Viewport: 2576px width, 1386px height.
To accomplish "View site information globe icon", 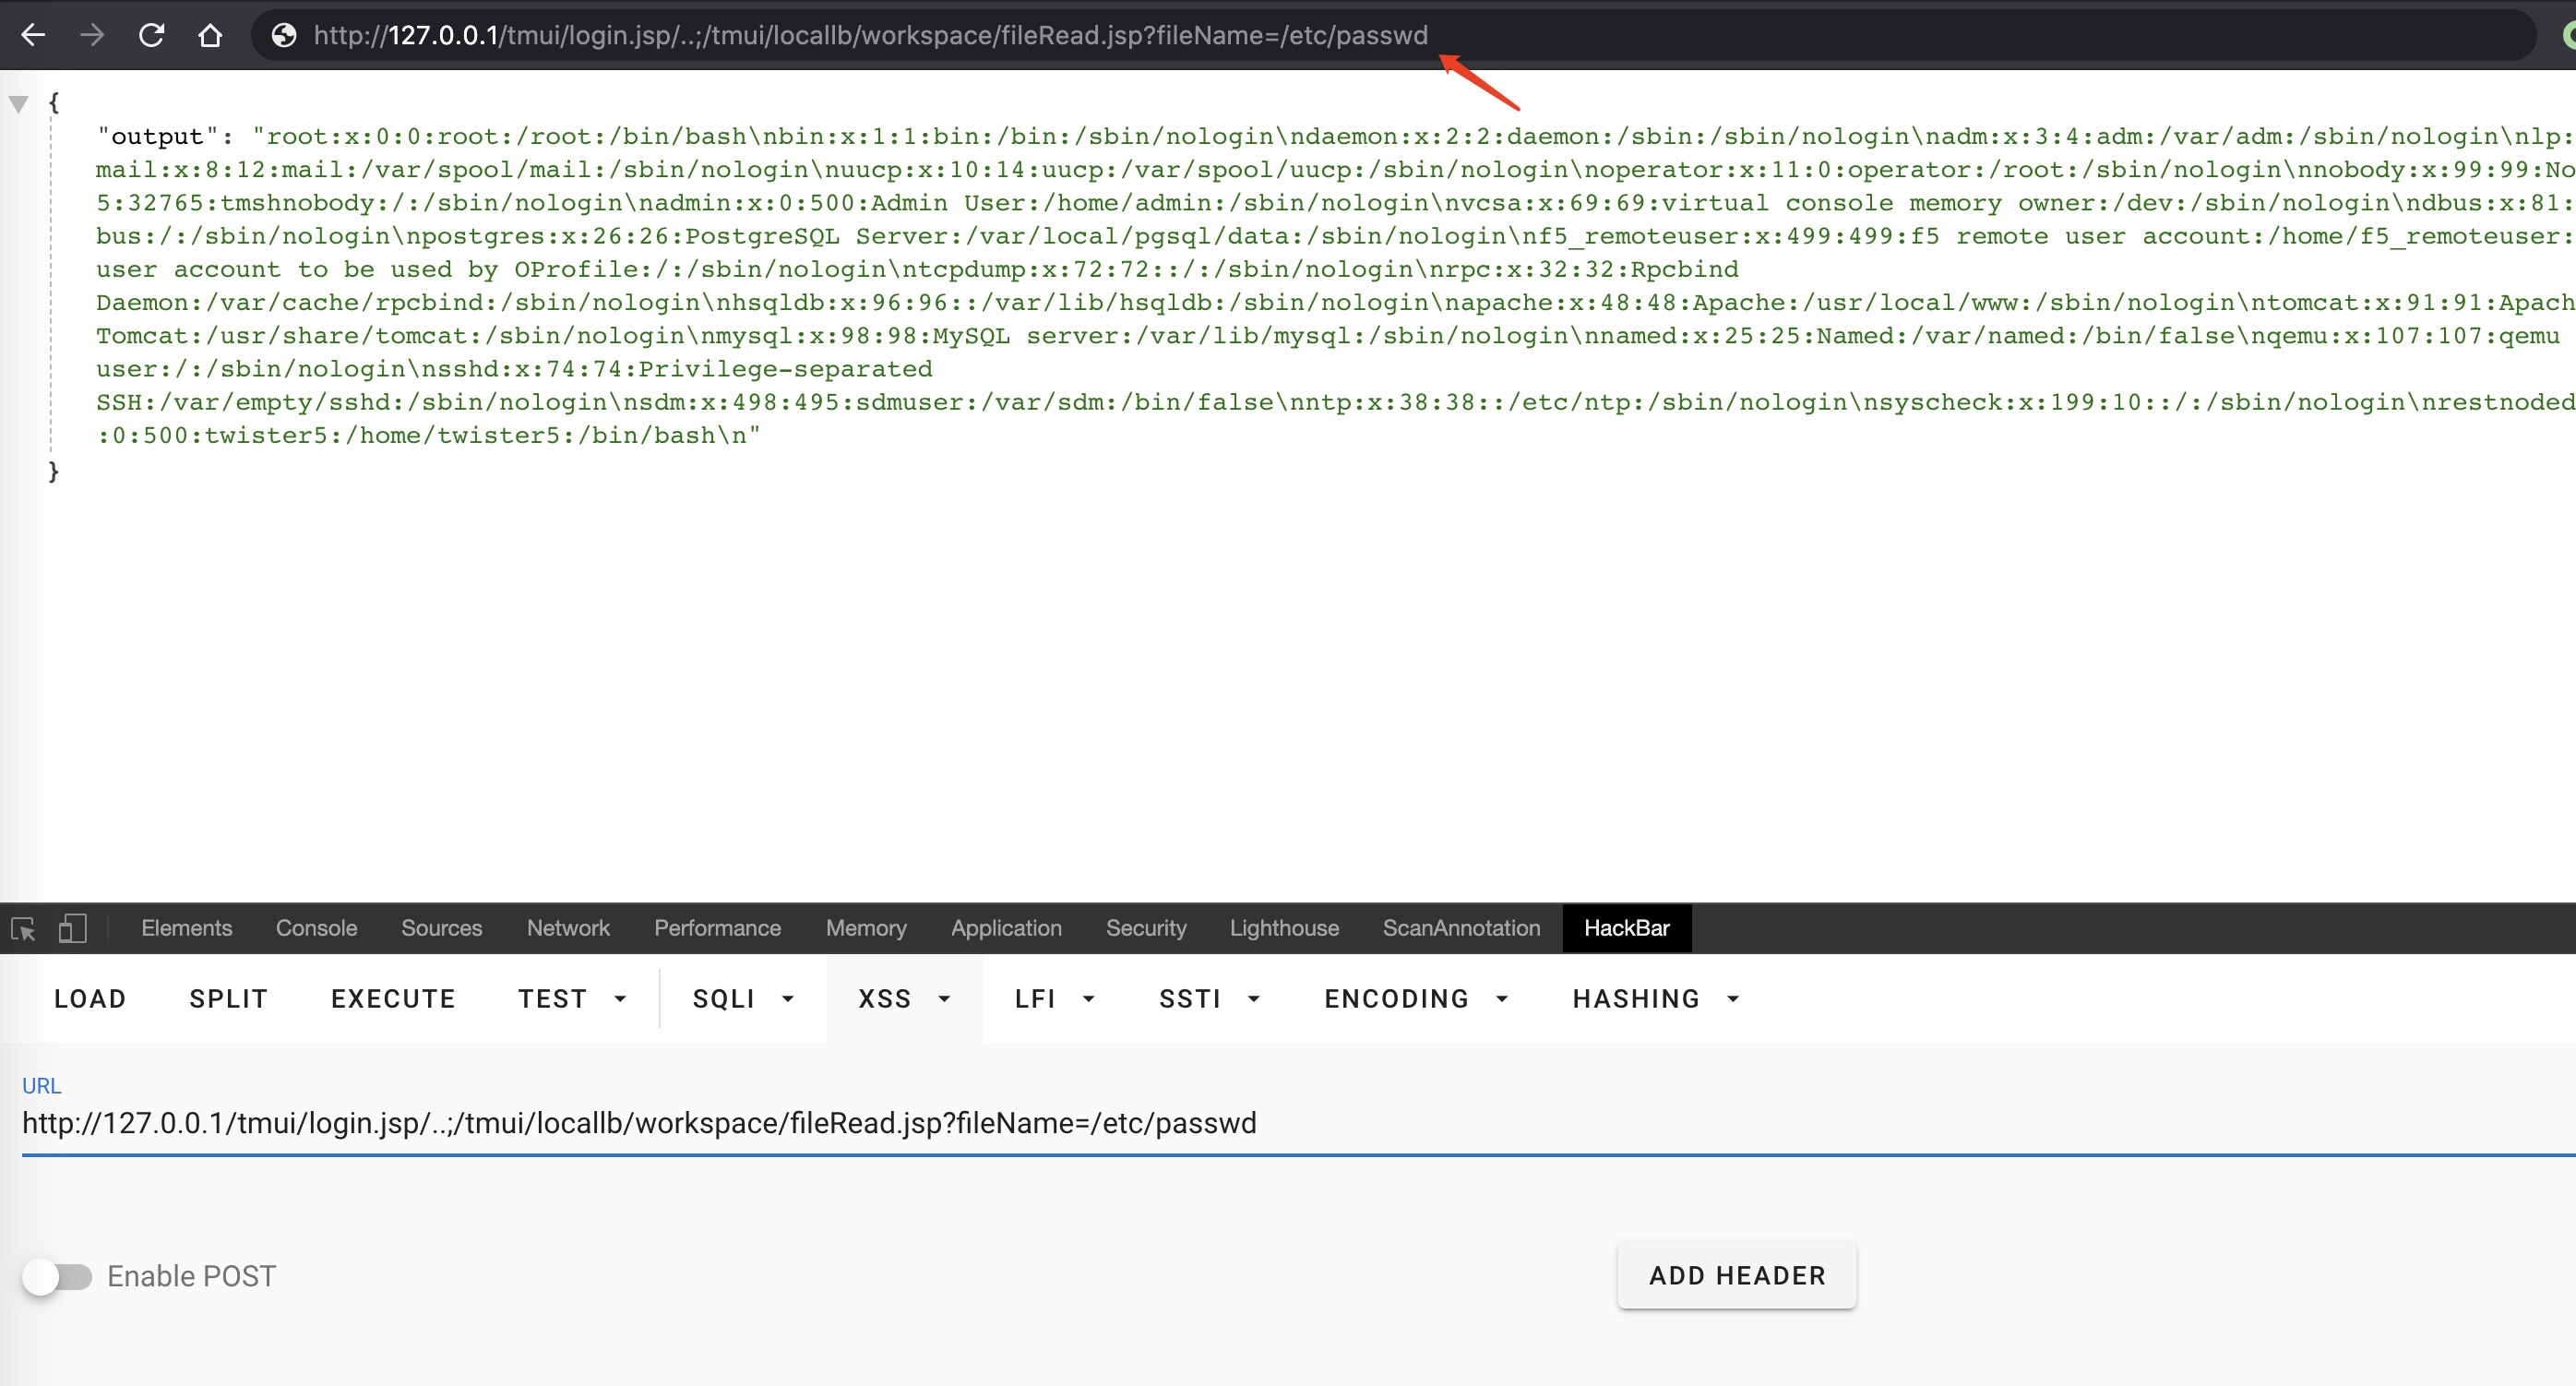I will pos(284,35).
